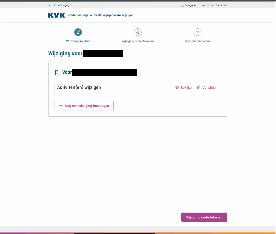Click the plus icon in Nog een wijziging toevoegen
276x234 pixels.
(61, 105)
